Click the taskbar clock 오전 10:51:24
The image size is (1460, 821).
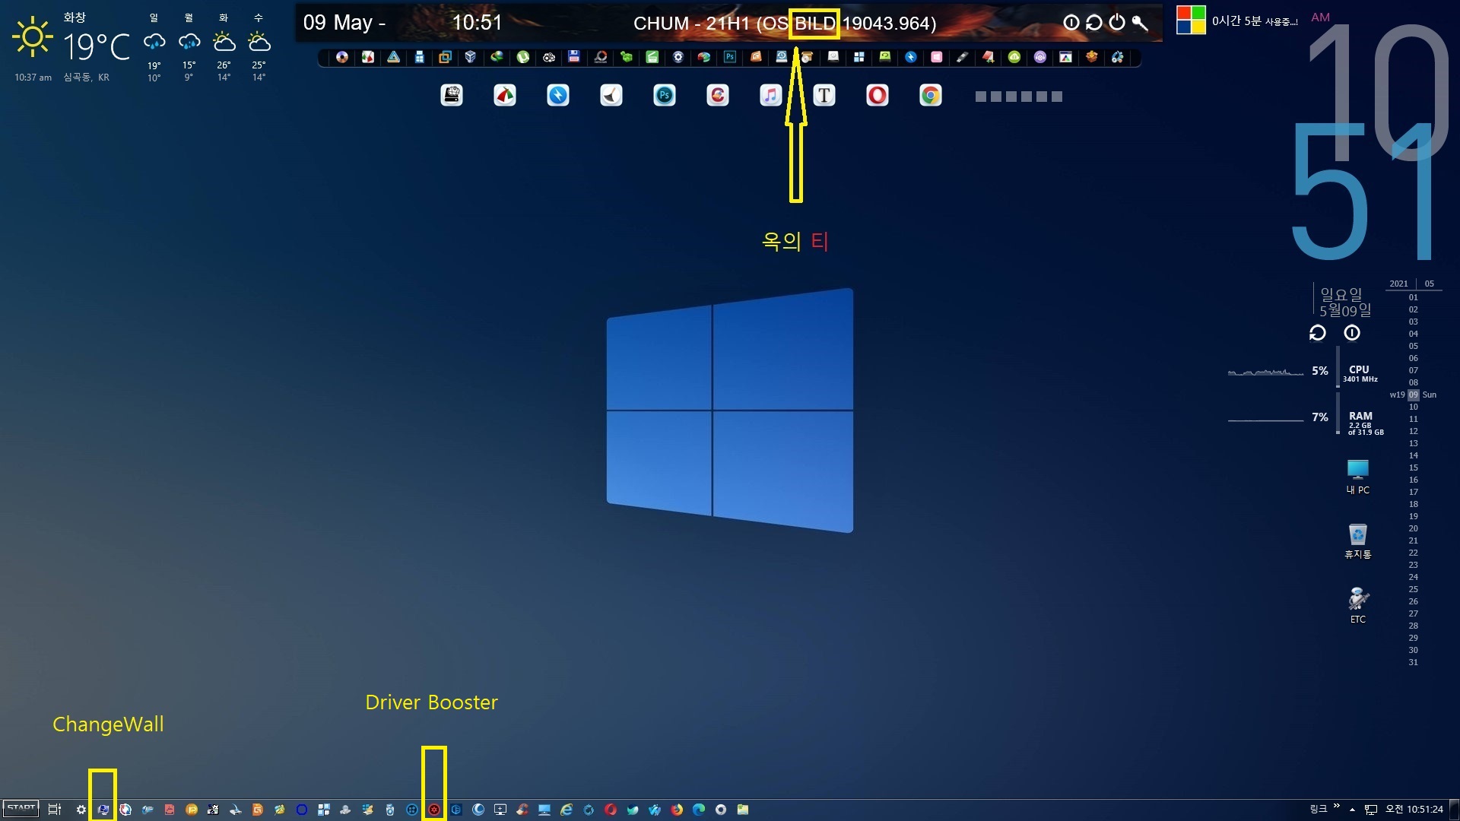click(1414, 810)
